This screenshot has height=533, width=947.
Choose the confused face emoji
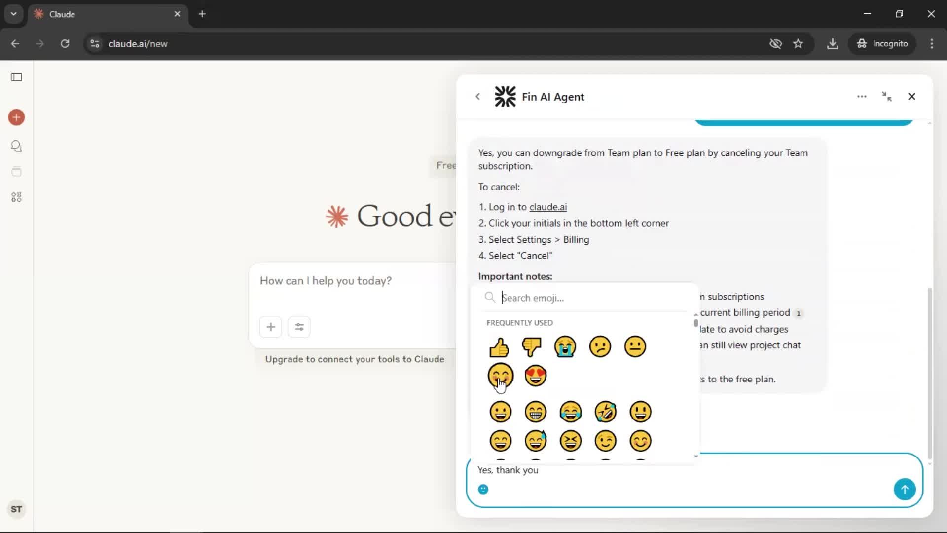(600, 347)
